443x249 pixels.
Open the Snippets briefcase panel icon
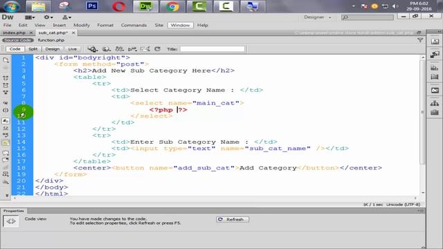435,112
